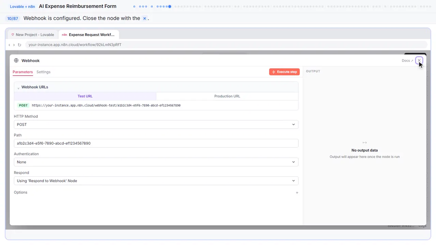Select the Test URL option
This screenshot has width=436, height=245.
pyautogui.click(x=85, y=96)
